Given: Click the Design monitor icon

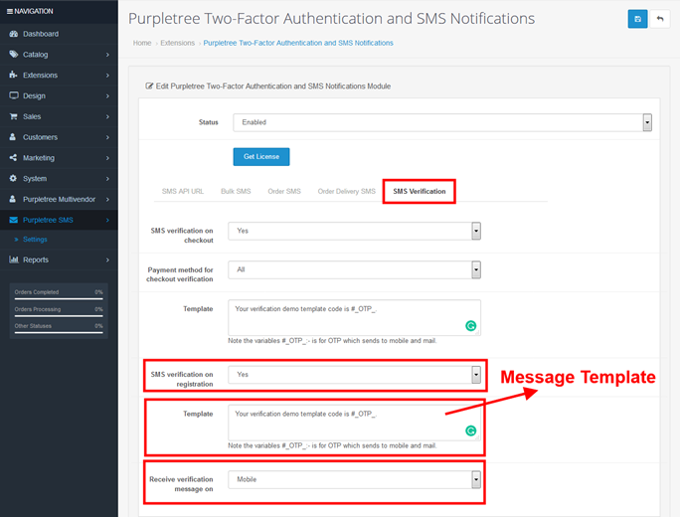Looking at the screenshot, I should click(x=14, y=95).
